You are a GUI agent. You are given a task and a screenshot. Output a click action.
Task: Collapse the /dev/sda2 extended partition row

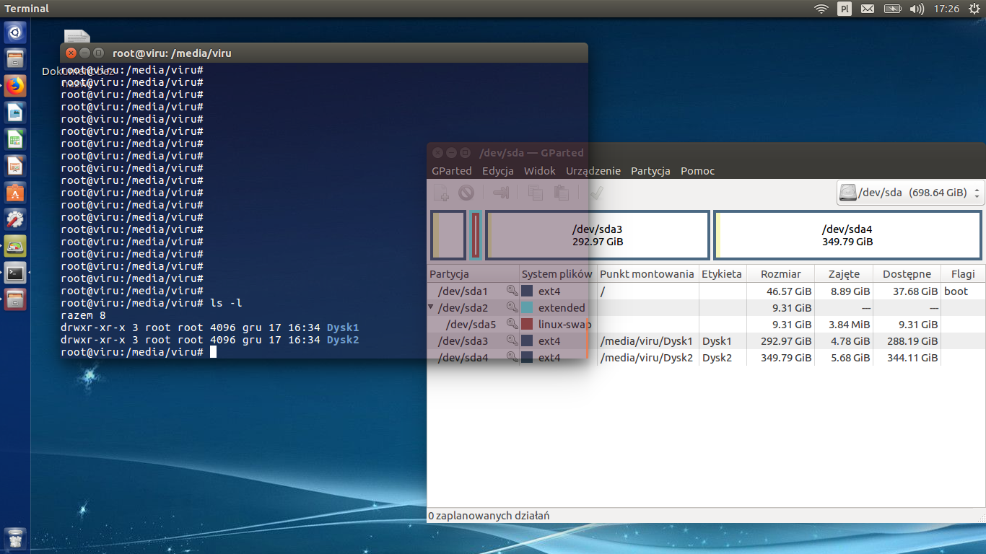tap(431, 307)
